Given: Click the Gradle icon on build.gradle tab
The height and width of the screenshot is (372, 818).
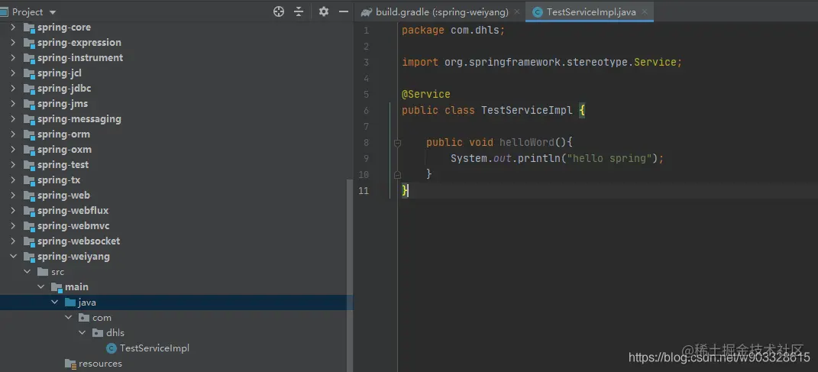Looking at the screenshot, I should click(x=367, y=11).
